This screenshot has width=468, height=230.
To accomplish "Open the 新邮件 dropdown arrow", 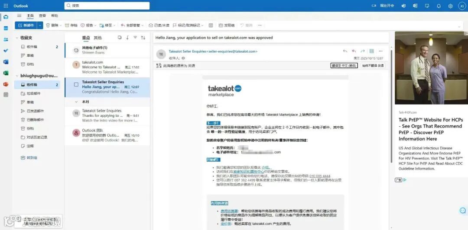I will tap(40, 26).
